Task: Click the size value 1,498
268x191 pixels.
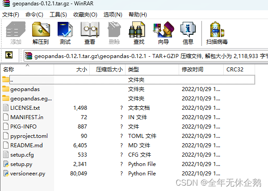Action: pos(80,108)
